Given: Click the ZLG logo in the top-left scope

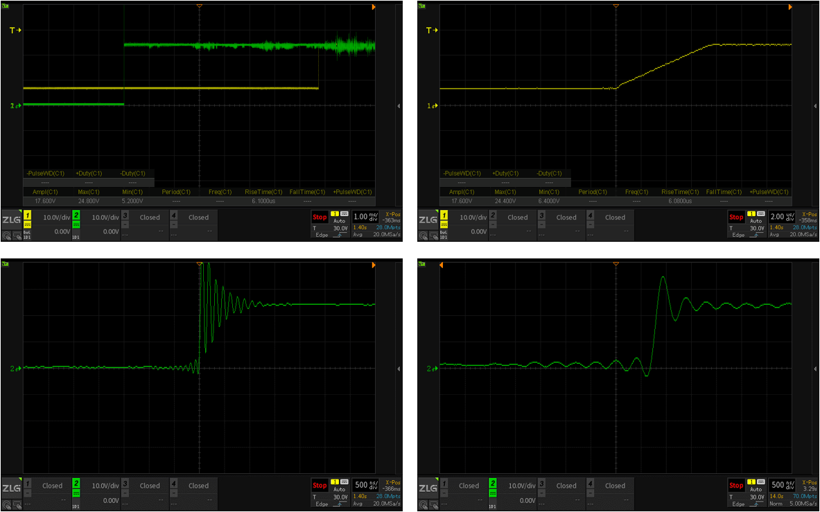Looking at the screenshot, I should coord(11,220).
